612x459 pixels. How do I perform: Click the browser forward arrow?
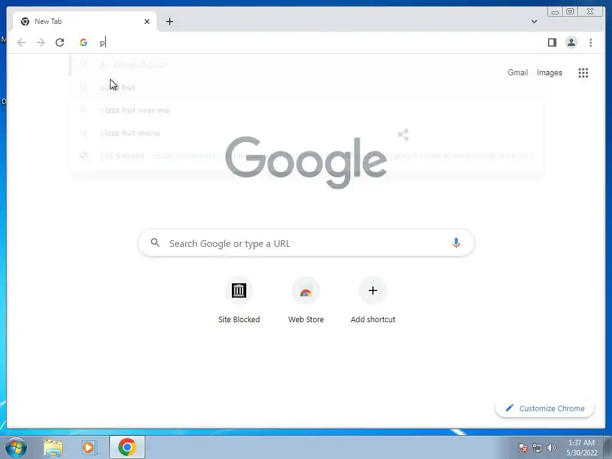41,42
